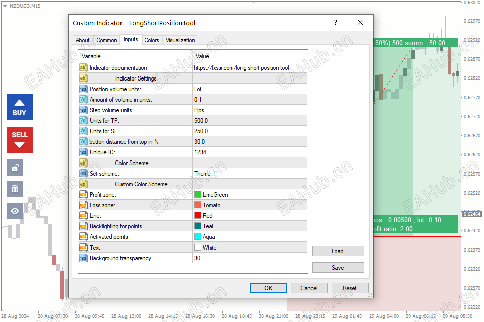This screenshot has height=322, width=484.
Task: Click the Cancel button
Action: click(309, 288)
